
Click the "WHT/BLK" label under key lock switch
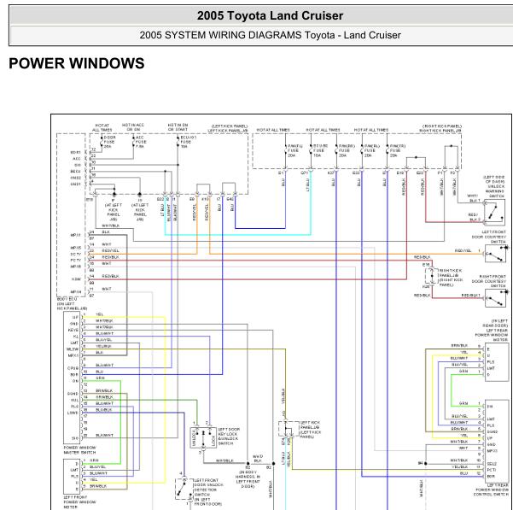(x=224, y=461)
